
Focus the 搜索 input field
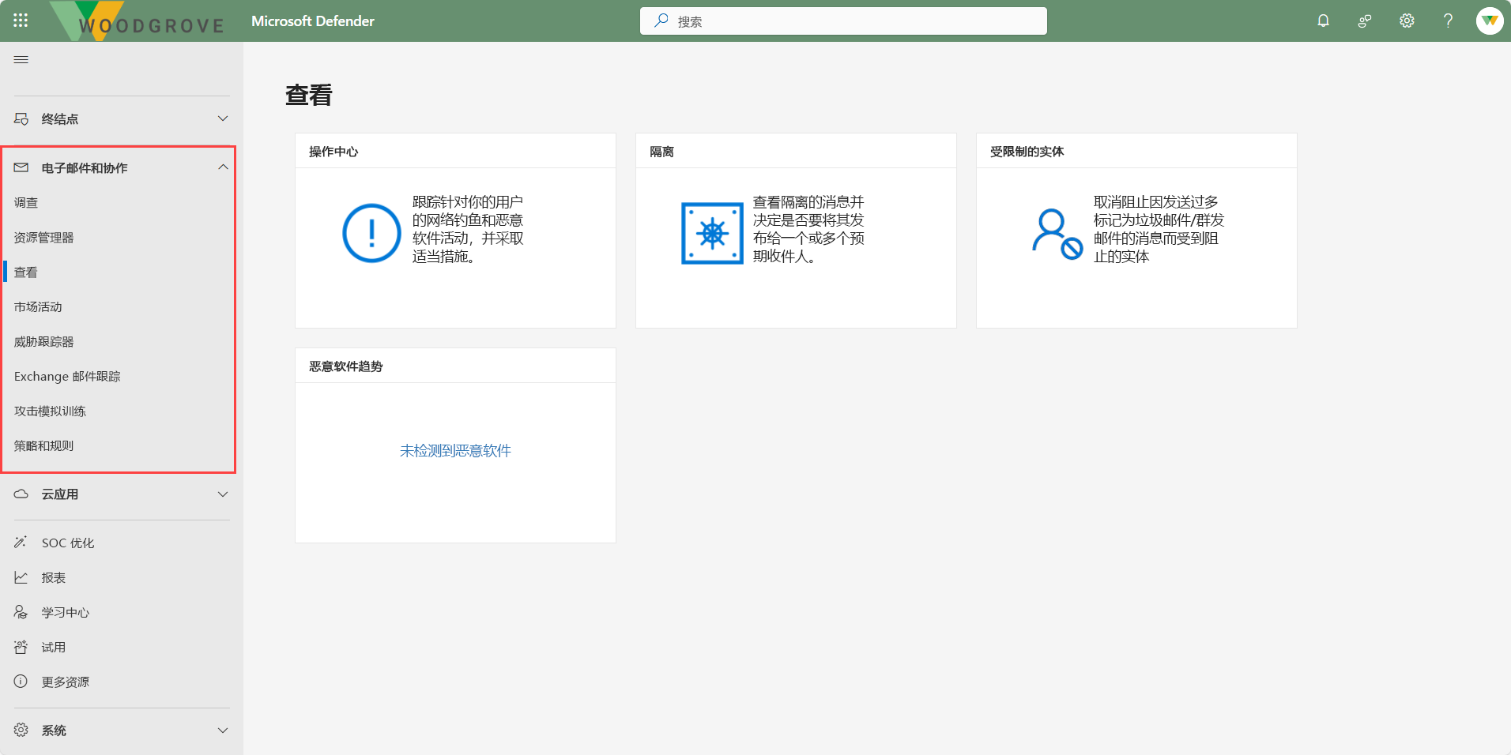tap(843, 21)
